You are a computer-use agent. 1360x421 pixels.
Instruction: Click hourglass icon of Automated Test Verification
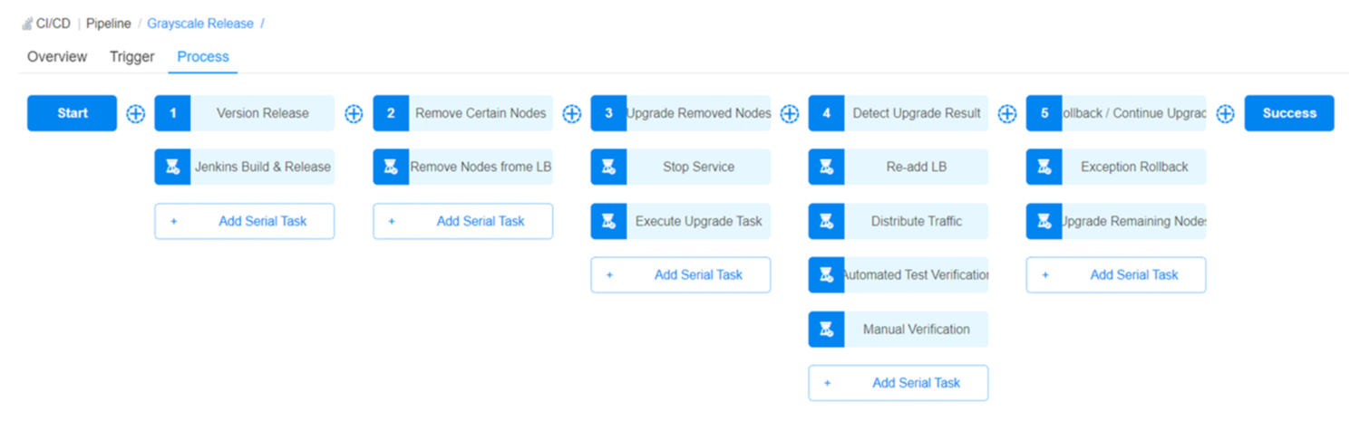[x=826, y=275]
